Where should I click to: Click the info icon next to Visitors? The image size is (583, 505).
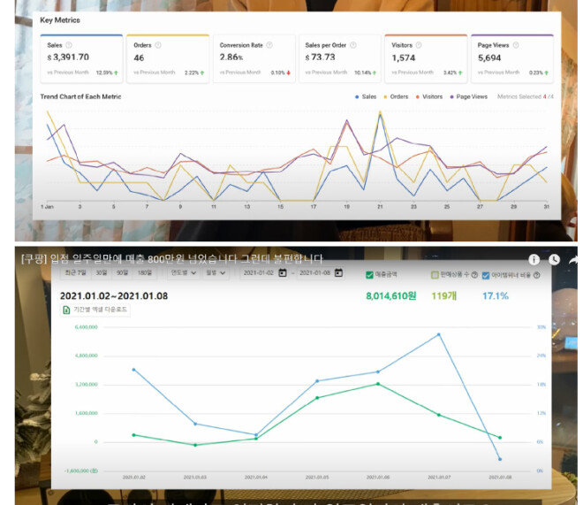point(420,44)
